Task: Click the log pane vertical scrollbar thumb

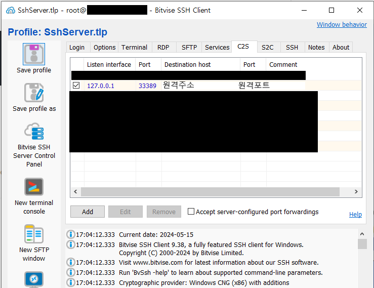Action: [362, 244]
